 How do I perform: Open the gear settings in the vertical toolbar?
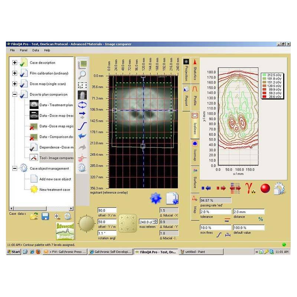click(82, 167)
